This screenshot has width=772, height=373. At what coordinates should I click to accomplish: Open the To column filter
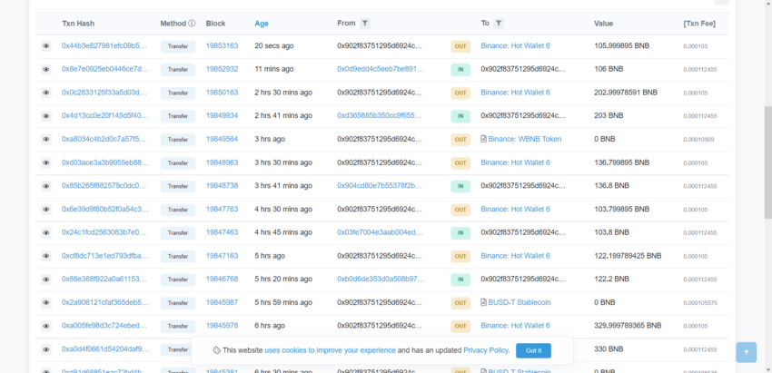coord(499,23)
